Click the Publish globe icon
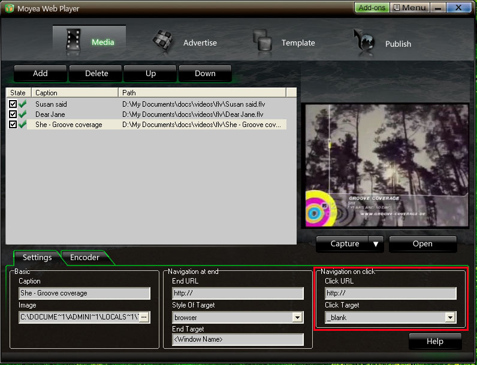 click(364, 40)
